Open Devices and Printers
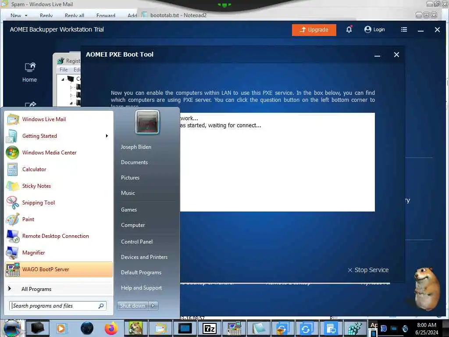Screen dimensions: 449x337 (x=144, y=257)
